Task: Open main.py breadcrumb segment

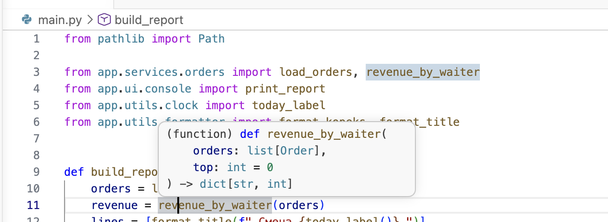Action: point(60,20)
